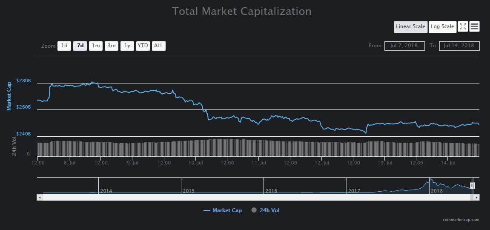The height and width of the screenshot is (230, 490).
Task: Click the To date field
Action: click(x=459, y=46)
